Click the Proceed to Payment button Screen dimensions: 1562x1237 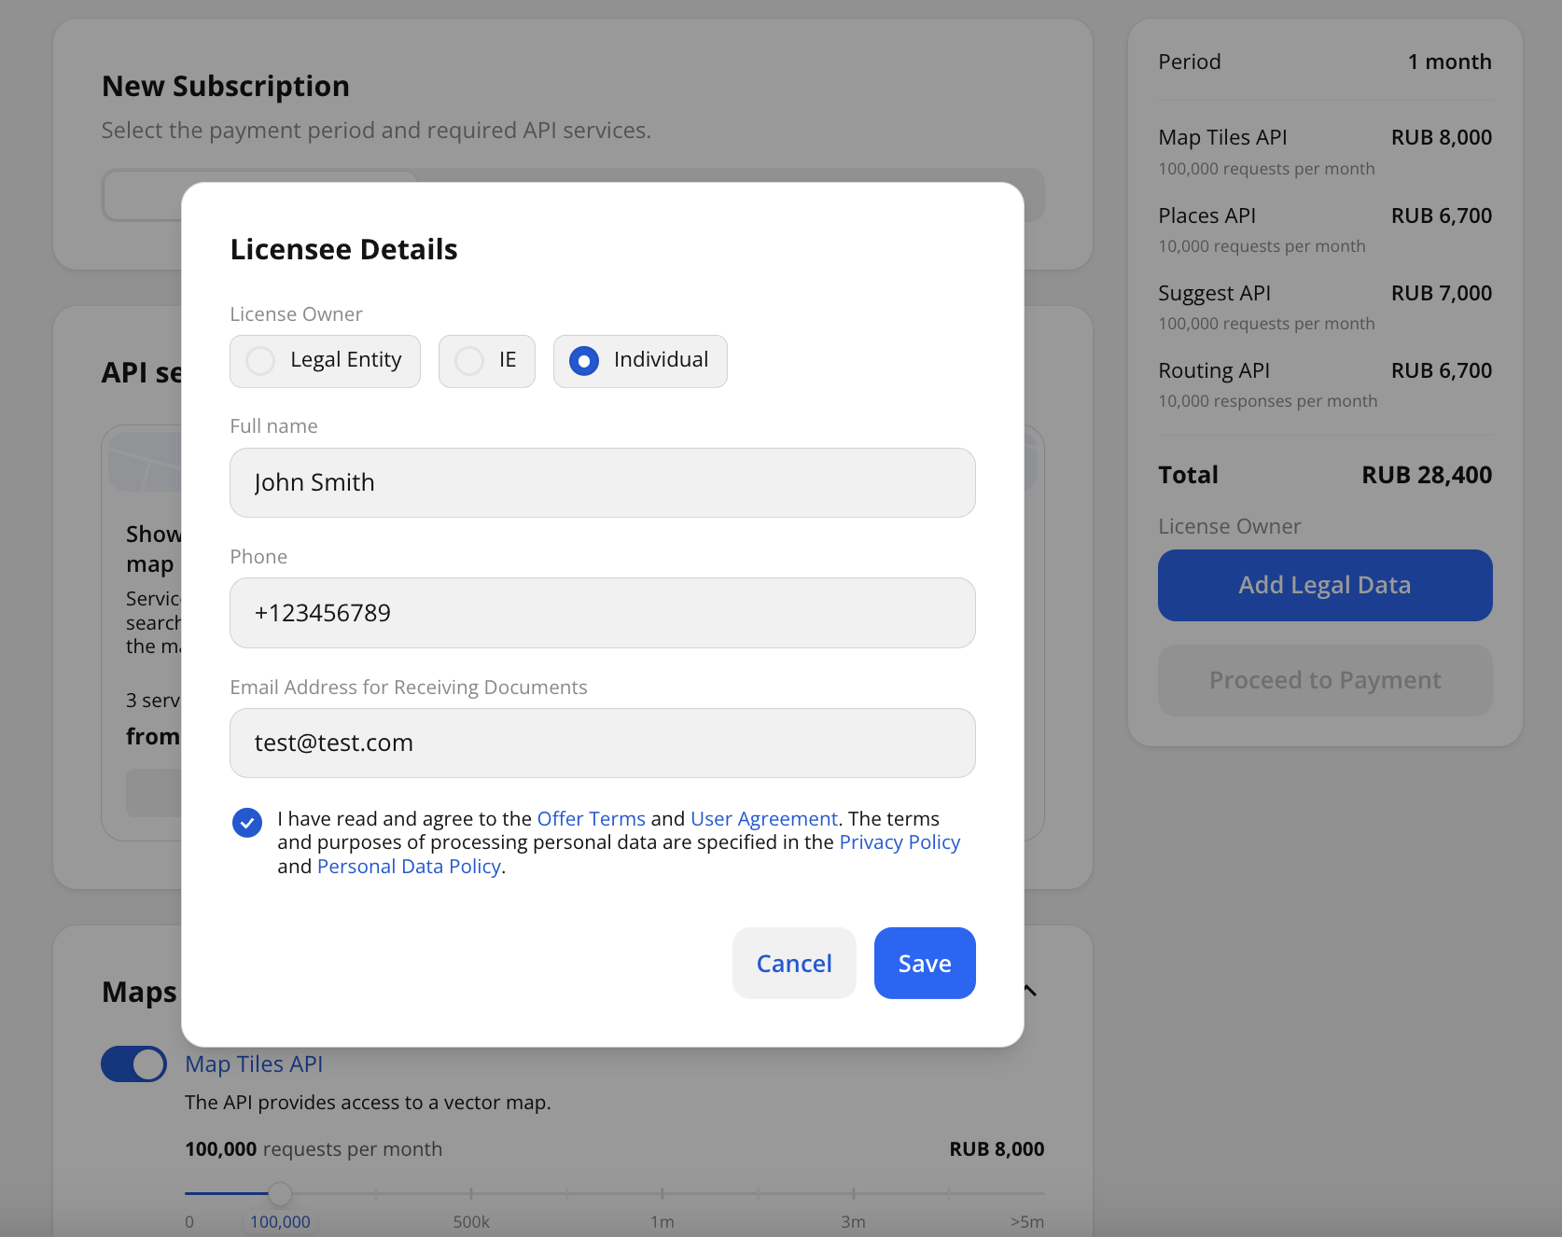click(1324, 680)
